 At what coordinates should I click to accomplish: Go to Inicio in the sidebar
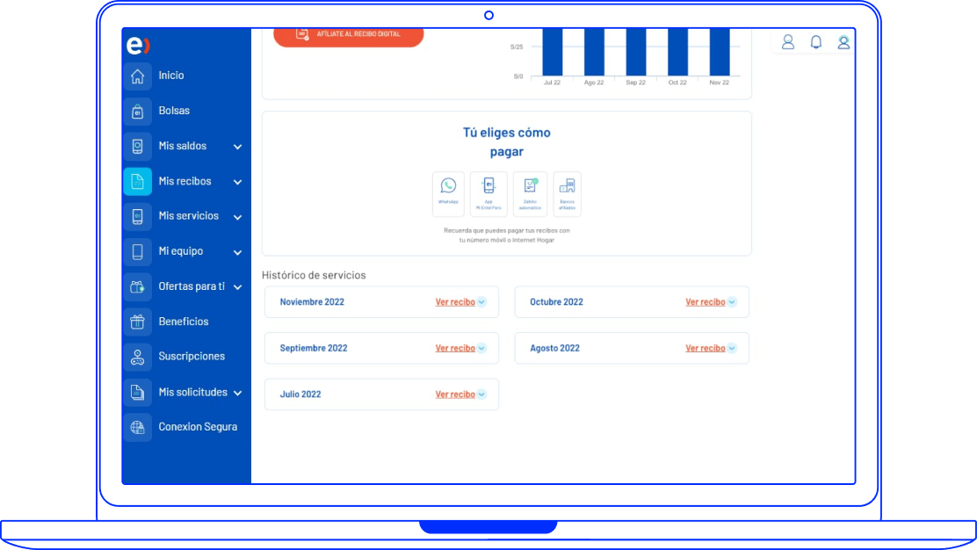pyautogui.click(x=171, y=76)
